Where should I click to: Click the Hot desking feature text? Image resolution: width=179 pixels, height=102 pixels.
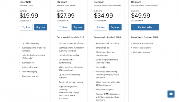(x=102, y=67)
